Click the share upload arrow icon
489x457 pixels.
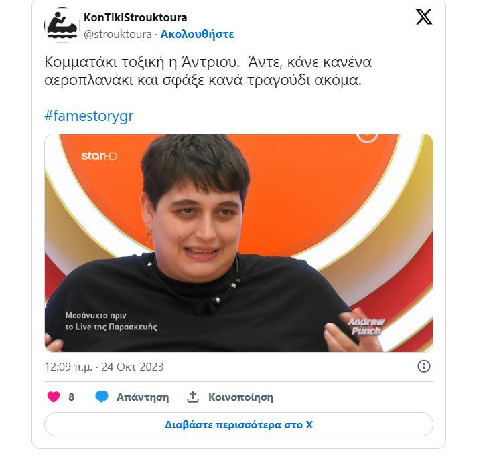tap(193, 397)
